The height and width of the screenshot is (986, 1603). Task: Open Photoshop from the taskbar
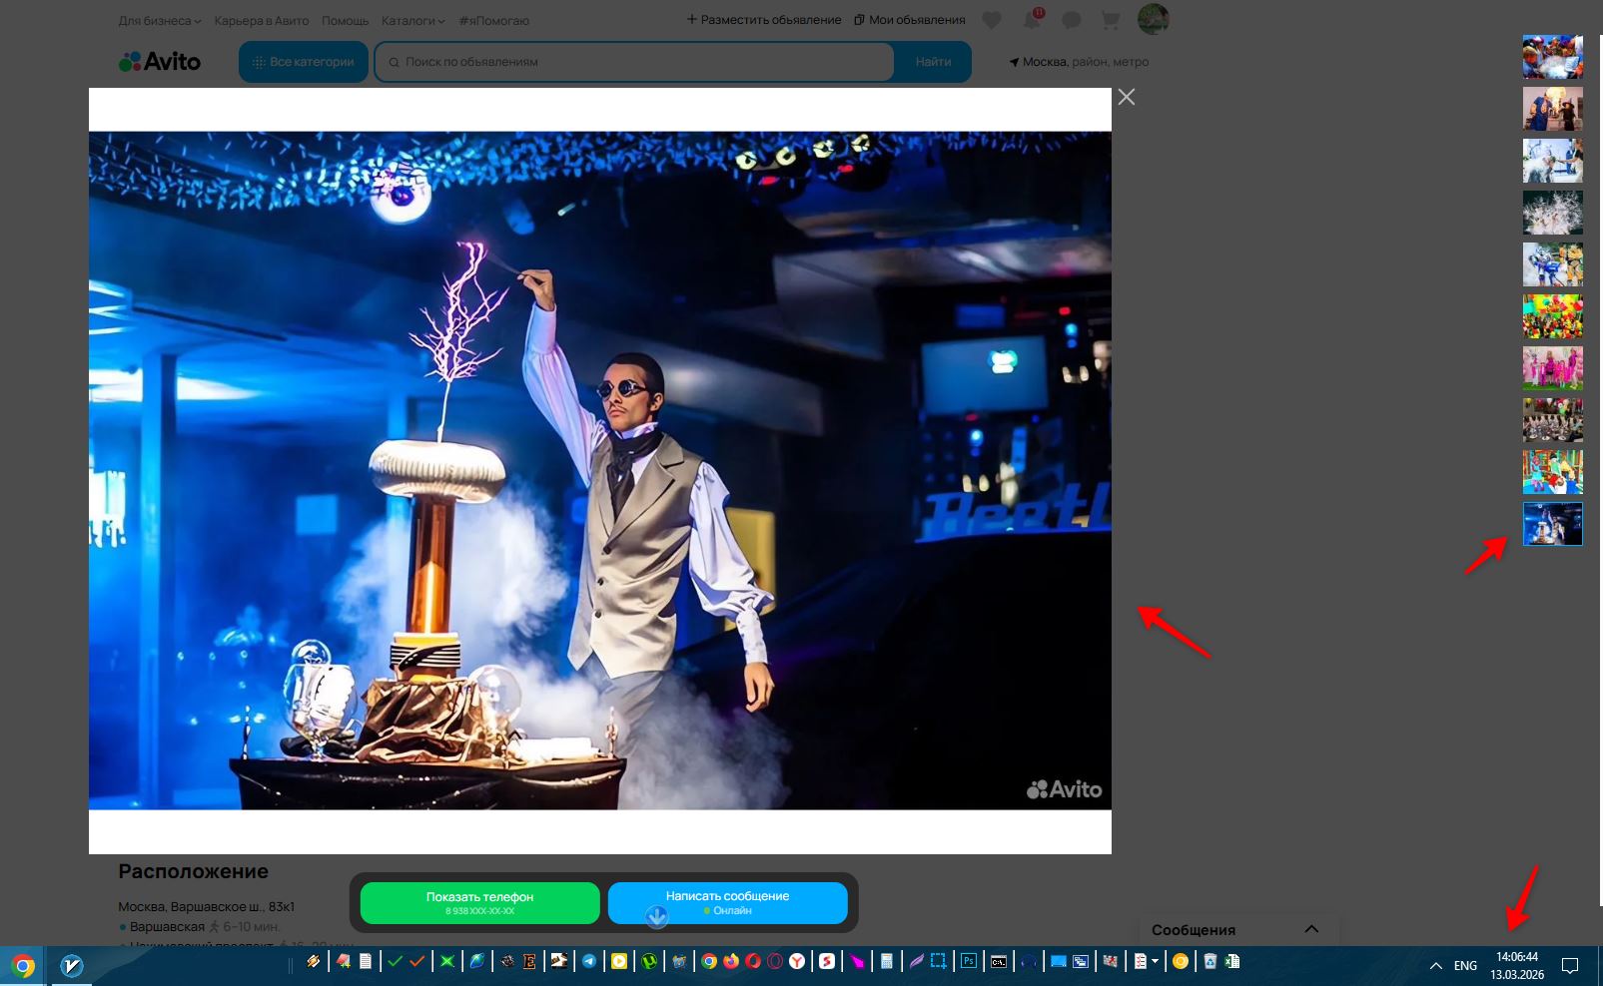click(x=968, y=962)
